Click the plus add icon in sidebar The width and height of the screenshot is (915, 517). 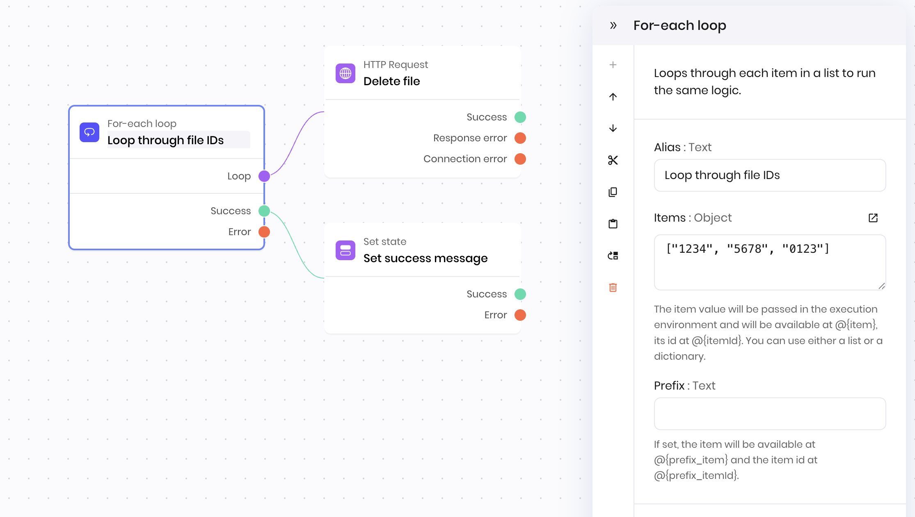pos(613,65)
